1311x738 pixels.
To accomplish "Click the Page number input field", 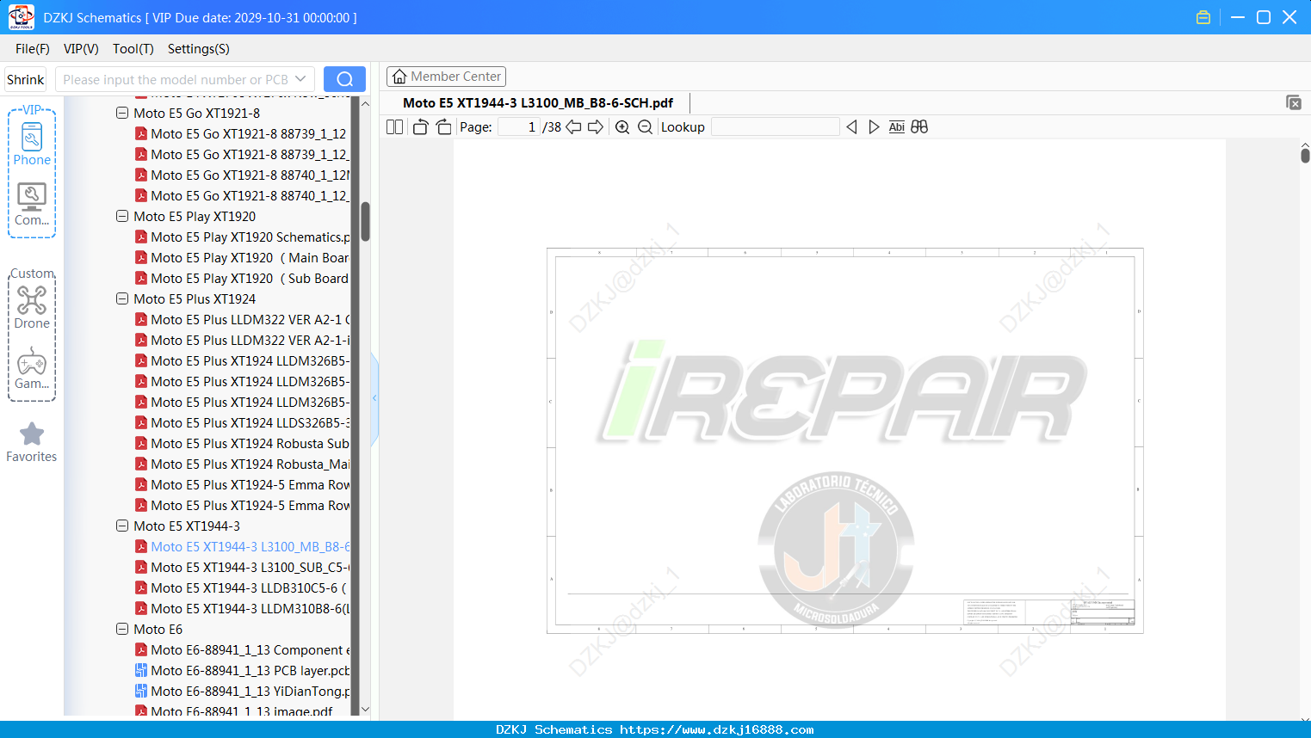I will click(518, 126).
